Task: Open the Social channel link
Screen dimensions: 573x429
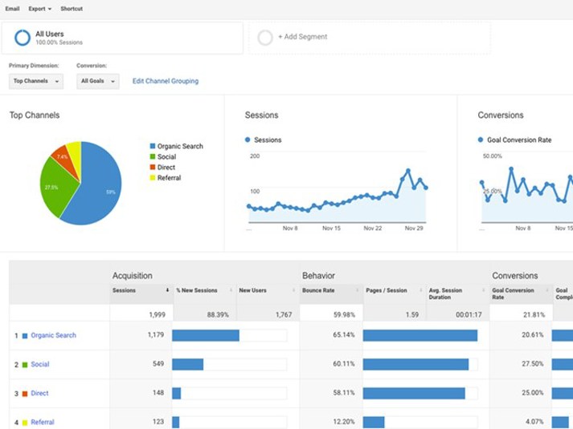Action: pyautogui.click(x=40, y=365)
